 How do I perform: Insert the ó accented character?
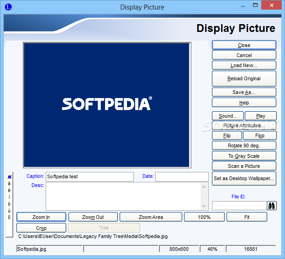pyautogui.click(x=9, y=204)
